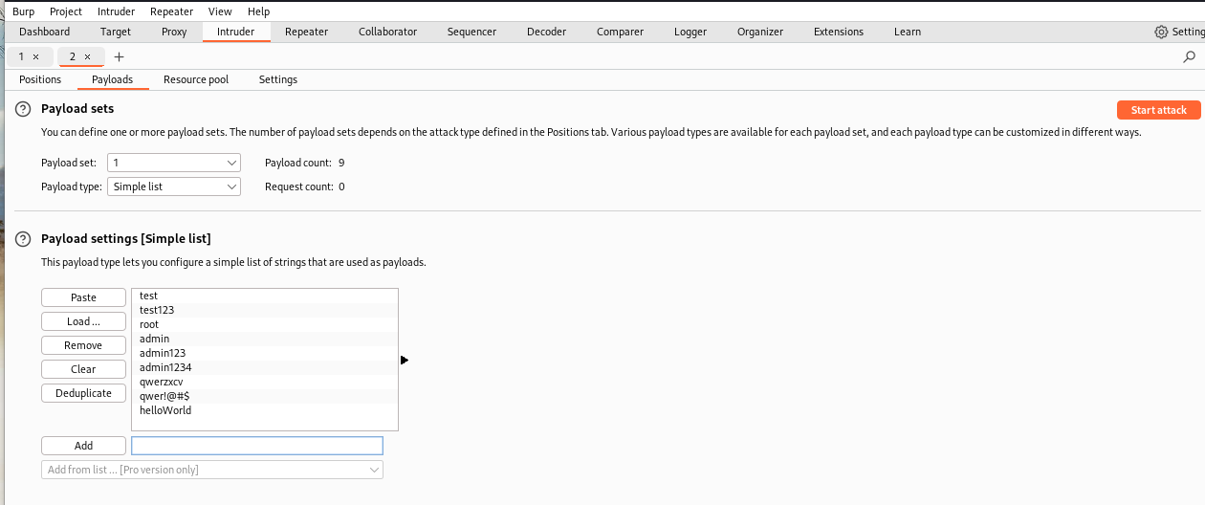Click the Deduplicate button

[x=84, y=393]
